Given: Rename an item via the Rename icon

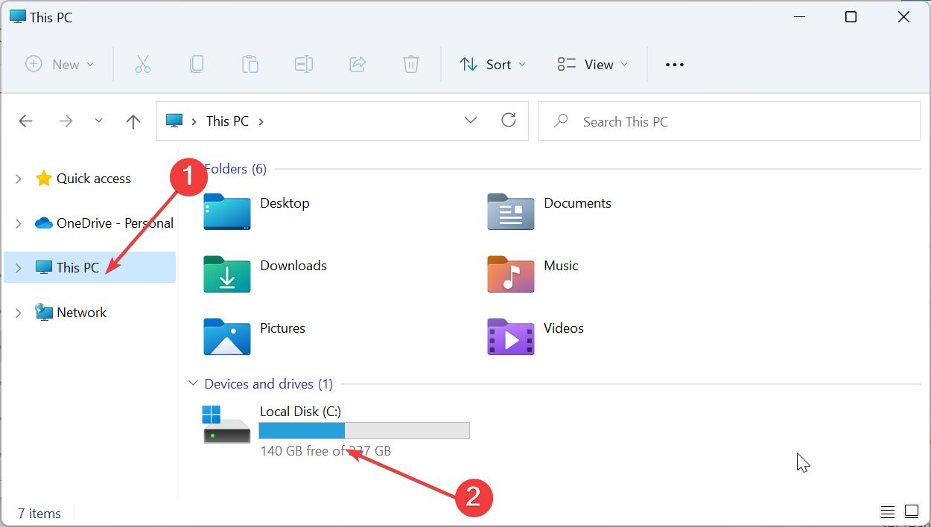Looking at the screenshot, I should click(304, 64).
